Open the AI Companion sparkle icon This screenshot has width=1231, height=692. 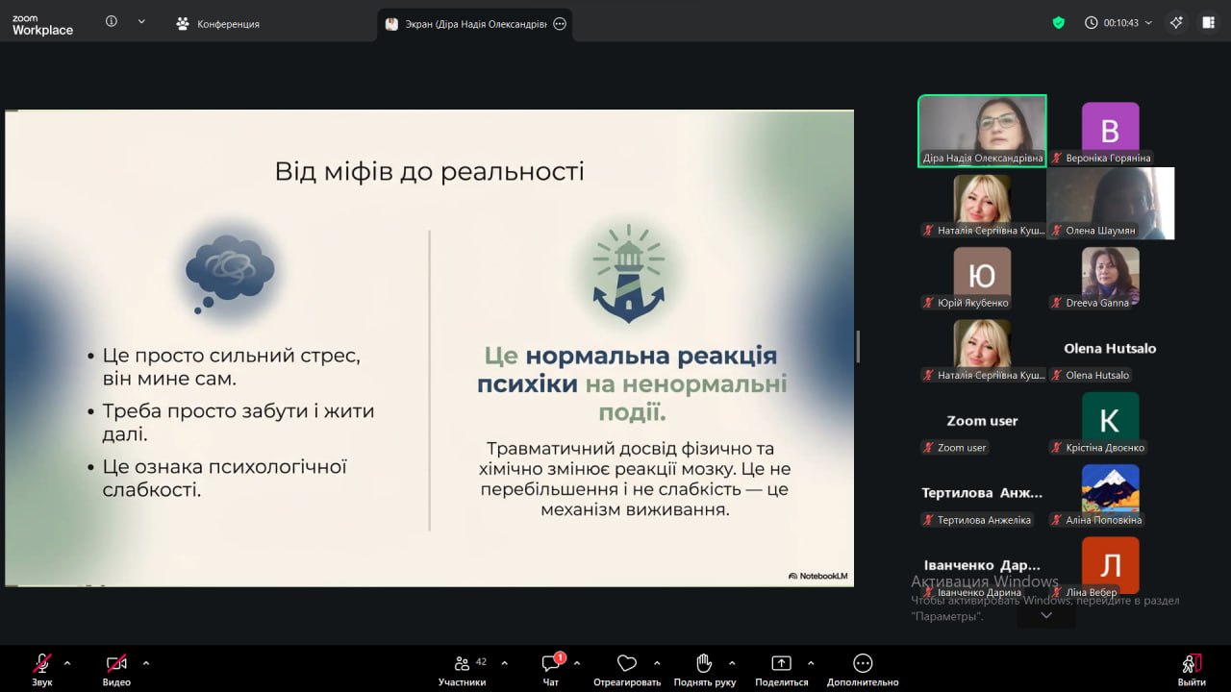click(1176, 23)
